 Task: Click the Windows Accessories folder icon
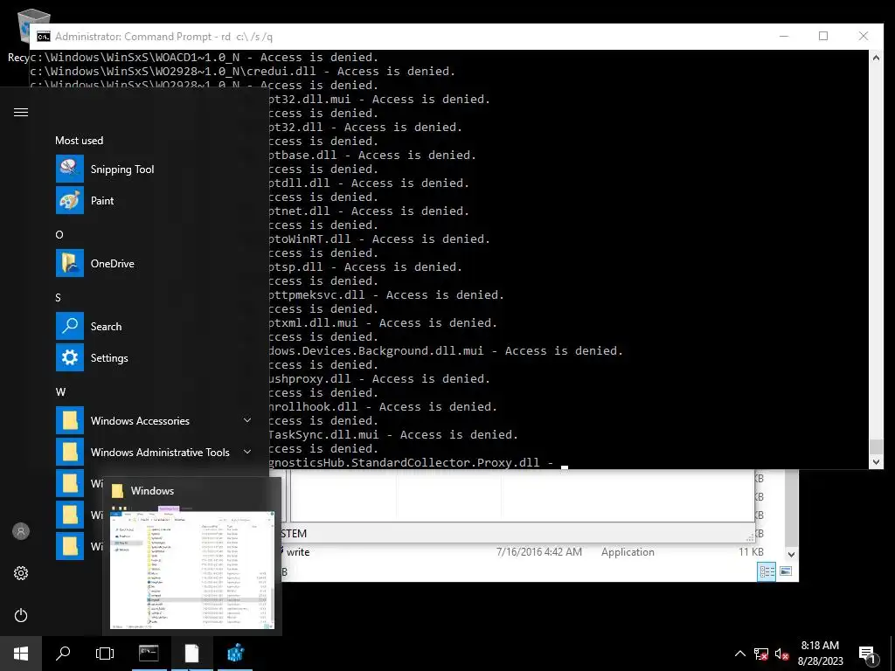click(x=70, y=420)
